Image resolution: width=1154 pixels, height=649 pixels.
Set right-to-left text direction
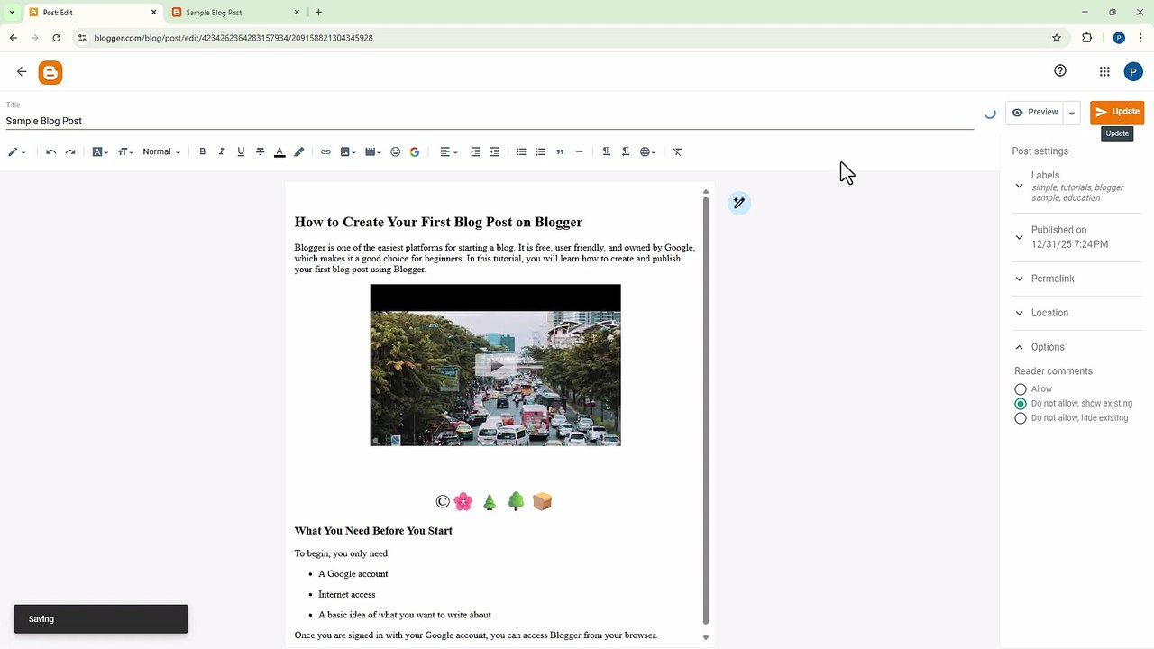click(626, 151)
